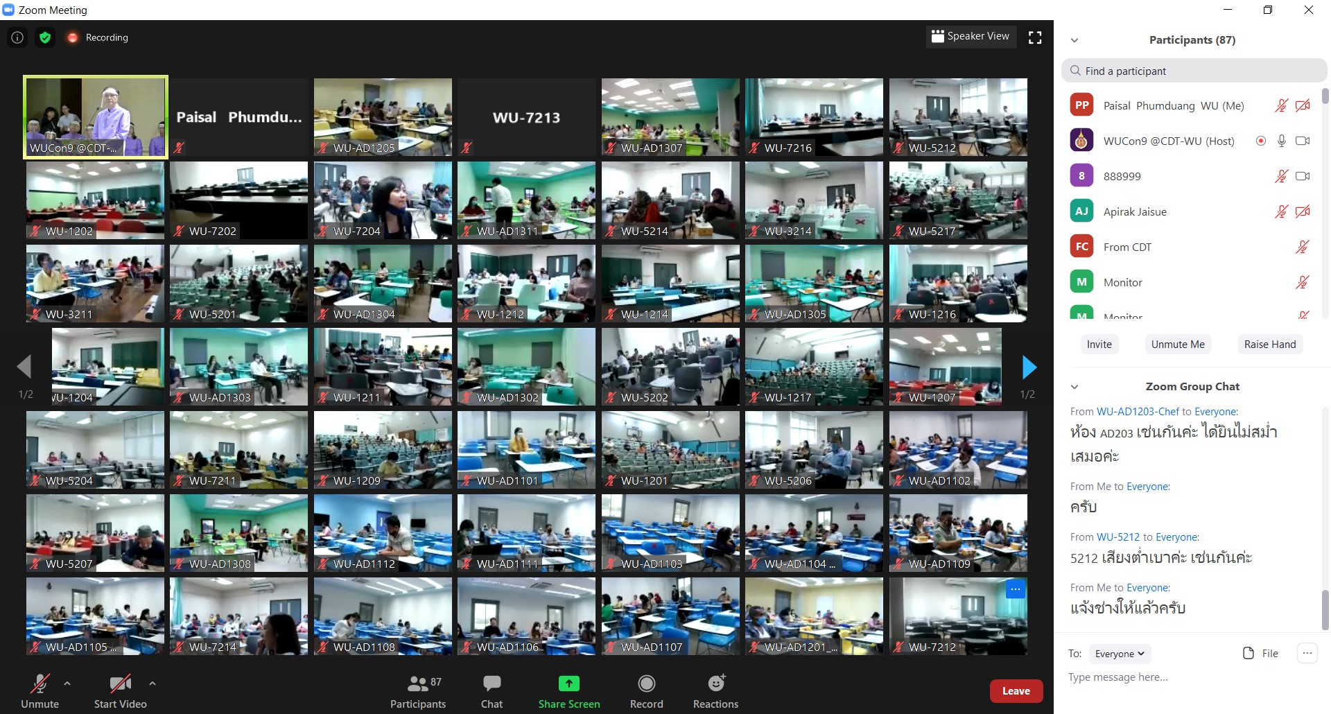Attach a File in chat

click(1260, 653)
